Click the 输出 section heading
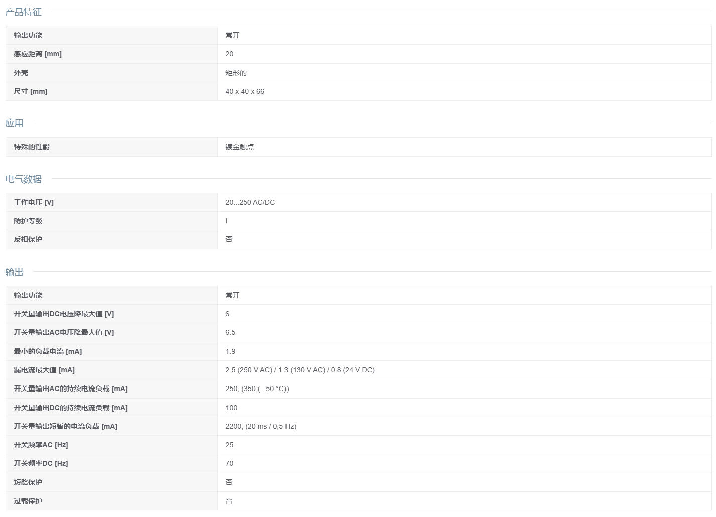This screenshot has width=716, height=517. pos(14,272)
